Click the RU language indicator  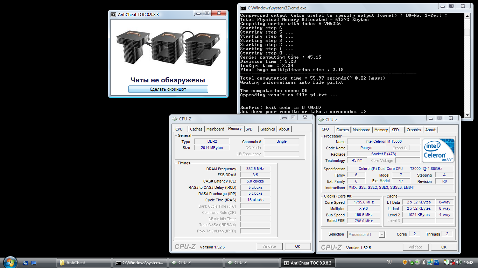(389, 262)
